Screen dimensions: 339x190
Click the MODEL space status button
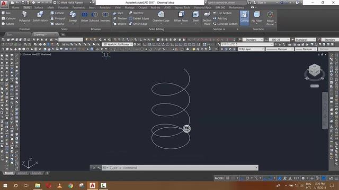219,178
